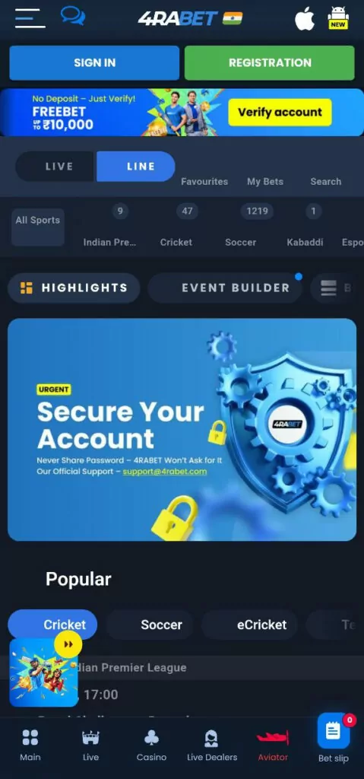This screenshot has width=364, height=779.
Task: Select the LINE betting toggle
Action: [136, 167]
